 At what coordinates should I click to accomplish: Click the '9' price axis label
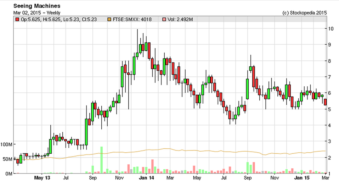pos(329,45)
